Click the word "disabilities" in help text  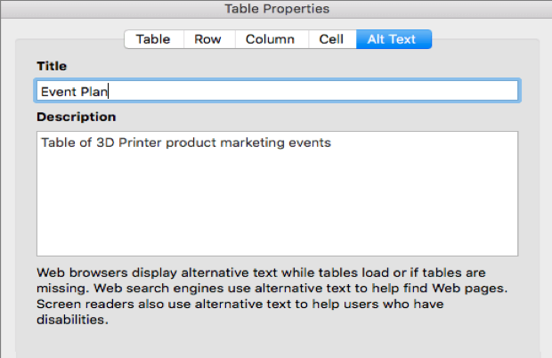pos(71,321)
